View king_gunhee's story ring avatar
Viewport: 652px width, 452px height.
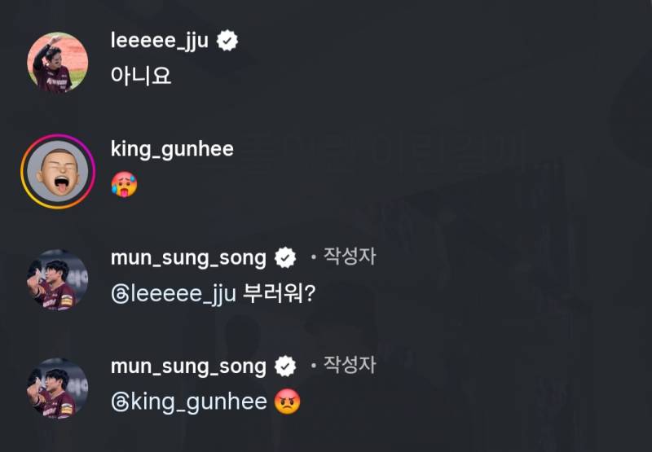58,173
